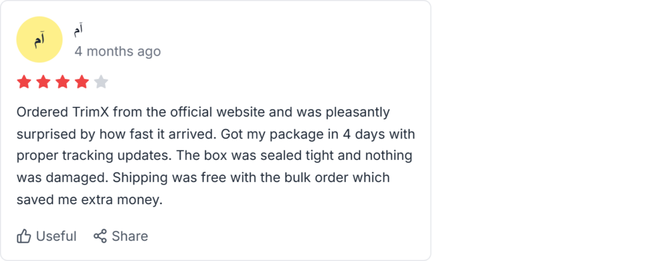Click the thumbs-up icon next to Useful
647x261 pixels.
point(24,236)
